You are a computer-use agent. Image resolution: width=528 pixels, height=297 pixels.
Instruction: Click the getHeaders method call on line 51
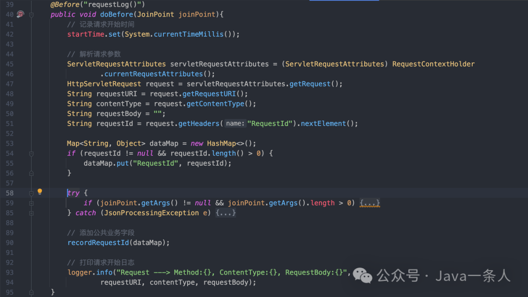[198, 124]
